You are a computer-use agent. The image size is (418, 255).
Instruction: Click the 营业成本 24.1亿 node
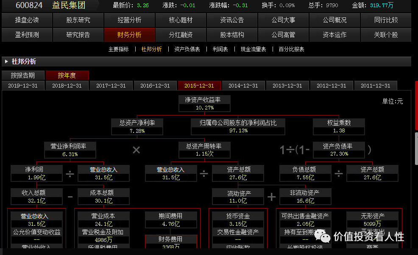coord(104,220)
